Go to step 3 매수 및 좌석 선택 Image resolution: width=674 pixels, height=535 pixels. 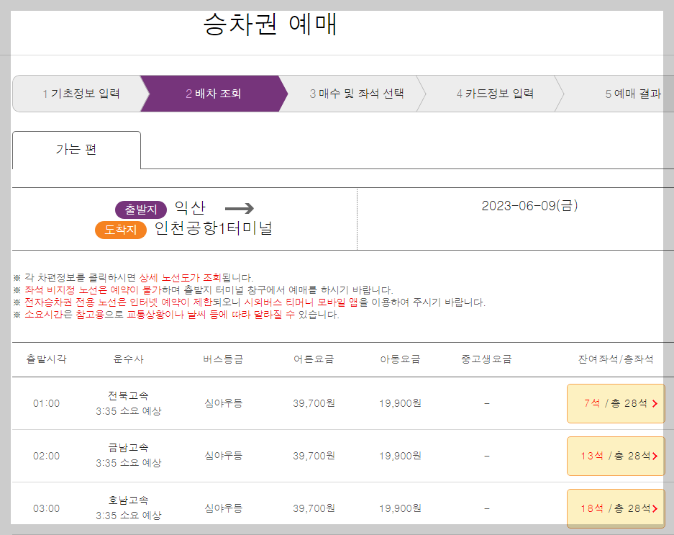356,94
